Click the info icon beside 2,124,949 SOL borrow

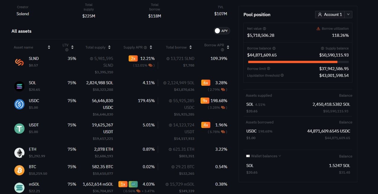click(x=164, y=83)
